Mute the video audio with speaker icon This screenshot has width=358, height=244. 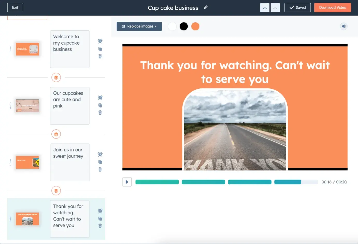coord(344,26)
